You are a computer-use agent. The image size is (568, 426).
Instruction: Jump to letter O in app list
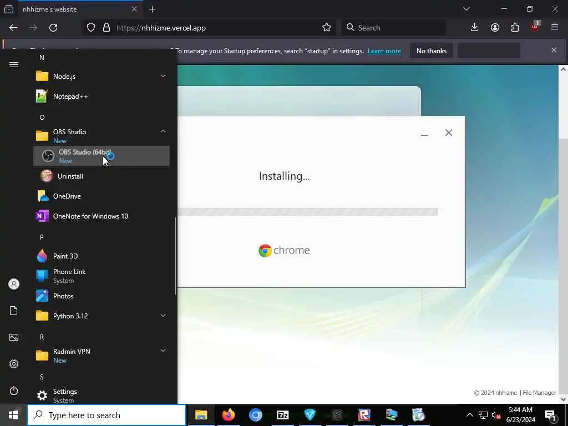click(x=42, y=118)
